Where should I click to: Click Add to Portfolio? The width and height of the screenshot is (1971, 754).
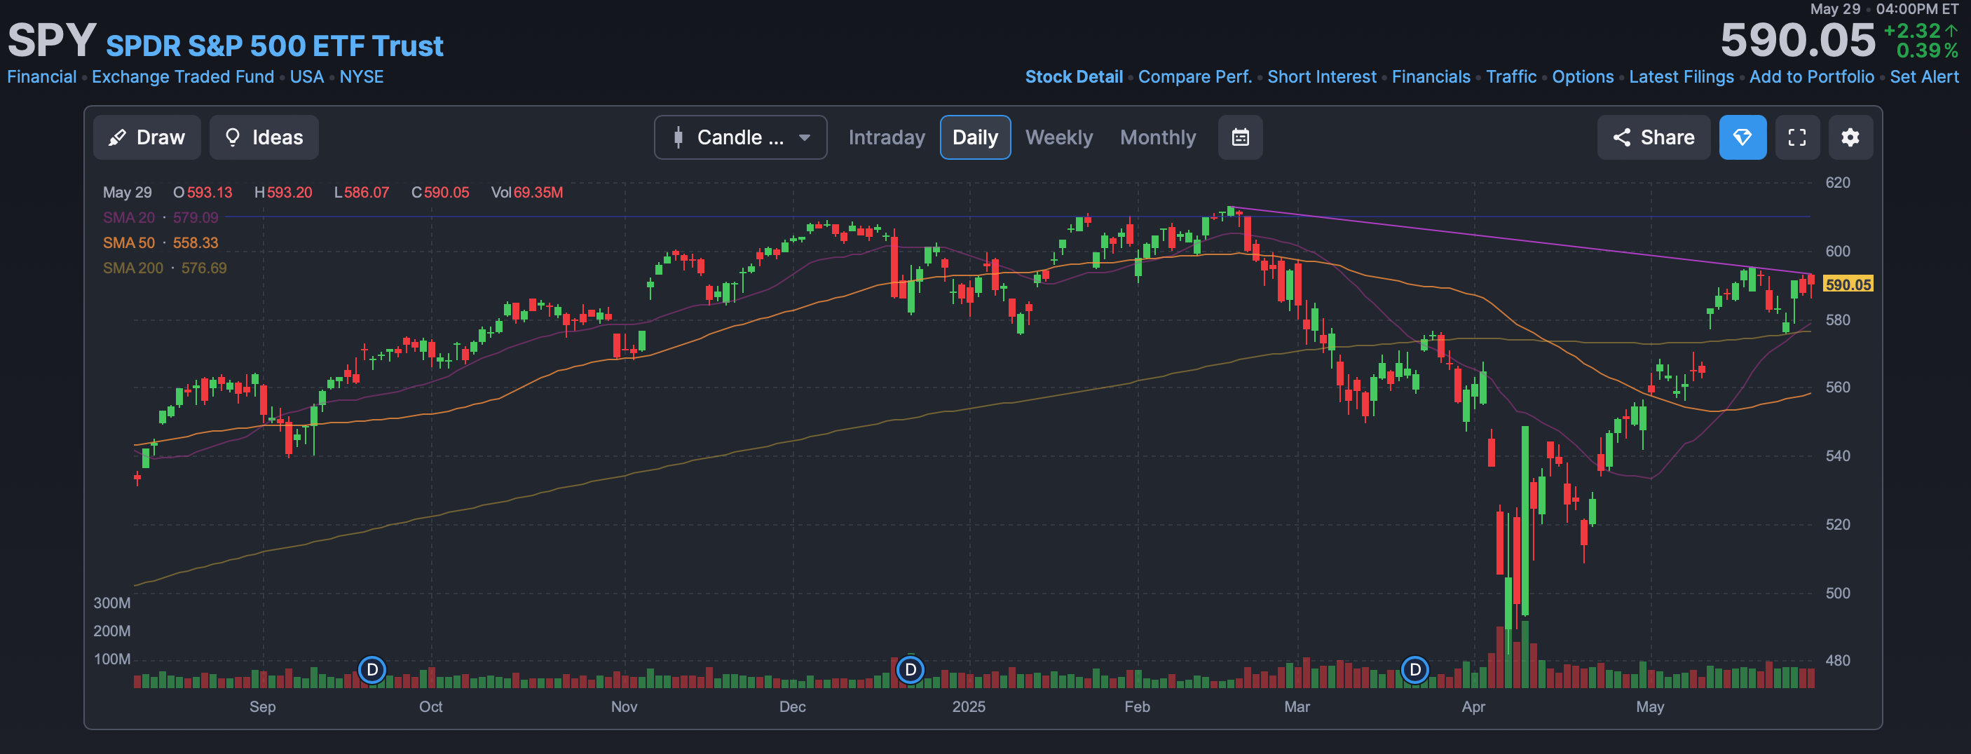coord(1811,76)
